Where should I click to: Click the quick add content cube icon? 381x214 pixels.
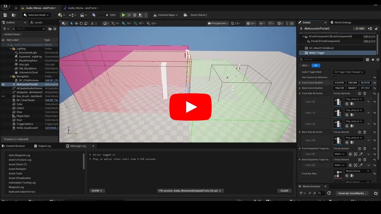click(x=61, y=15)
